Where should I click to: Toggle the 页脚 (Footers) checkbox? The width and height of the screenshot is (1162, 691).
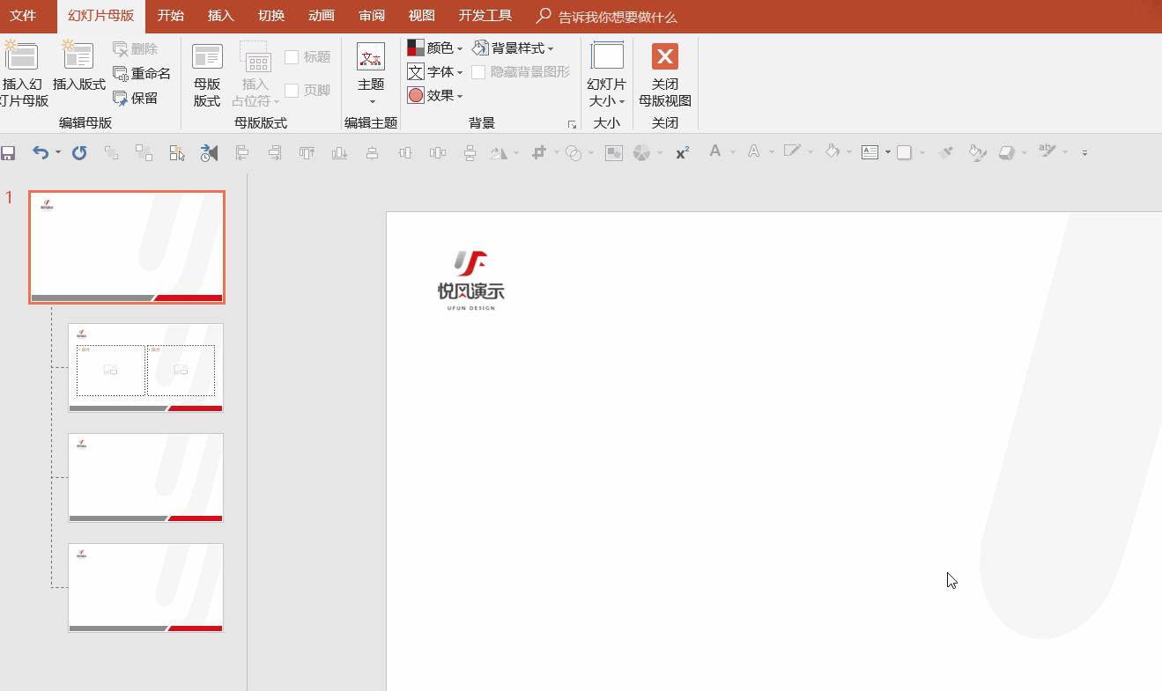tap(292, 91)
